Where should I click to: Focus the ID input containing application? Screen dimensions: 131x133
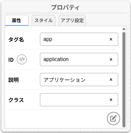[x=79, y=59]
